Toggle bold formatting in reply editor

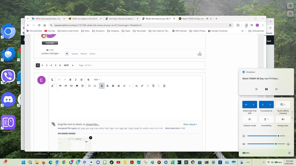(70, 80)
